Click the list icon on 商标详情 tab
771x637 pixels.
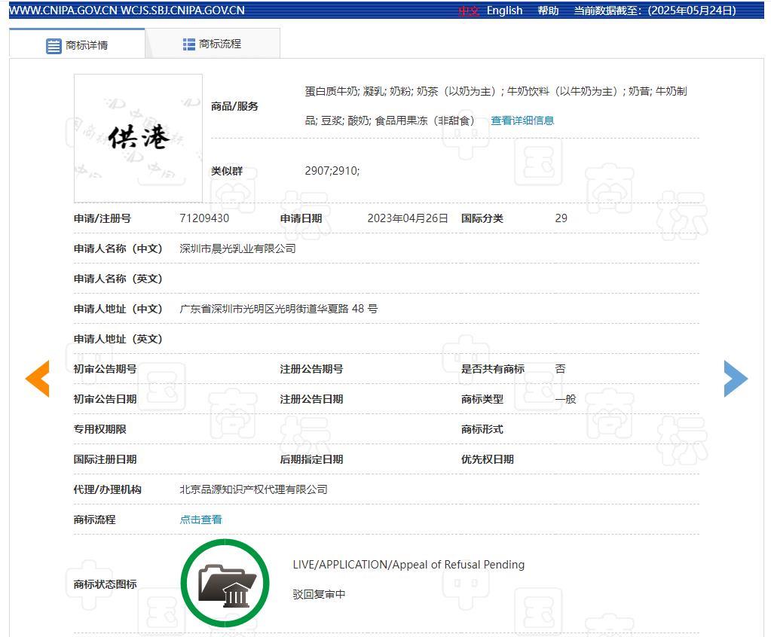54,46
